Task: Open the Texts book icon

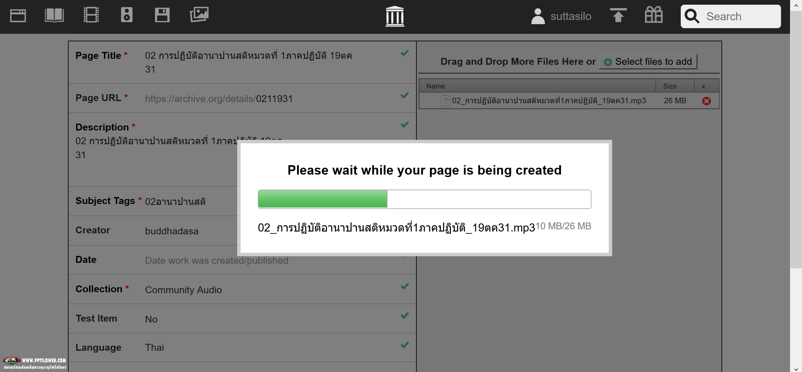Action: click(x=54, y=15)
